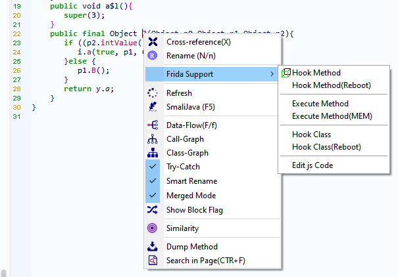The width and height of the screenshot is (398, 277).
Task: Select Hook Class(Reboot) option
Action: [326, 147]
